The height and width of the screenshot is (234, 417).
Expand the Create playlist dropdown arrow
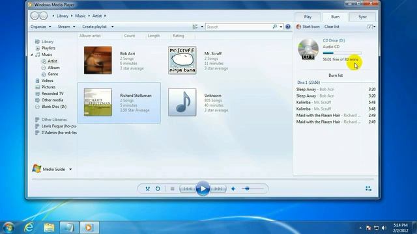112,27
